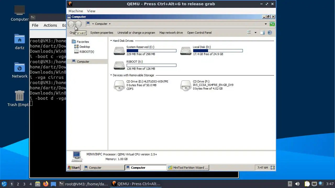The width and height of the screenshot is (335, 188).
Task: Click the text 'IR5_CCSA_X64FRE_EN-GB_DV9'
Action: [x=213, y=85]
